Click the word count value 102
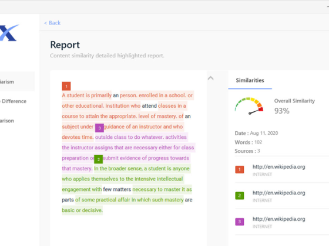 (x=258, y=142)
